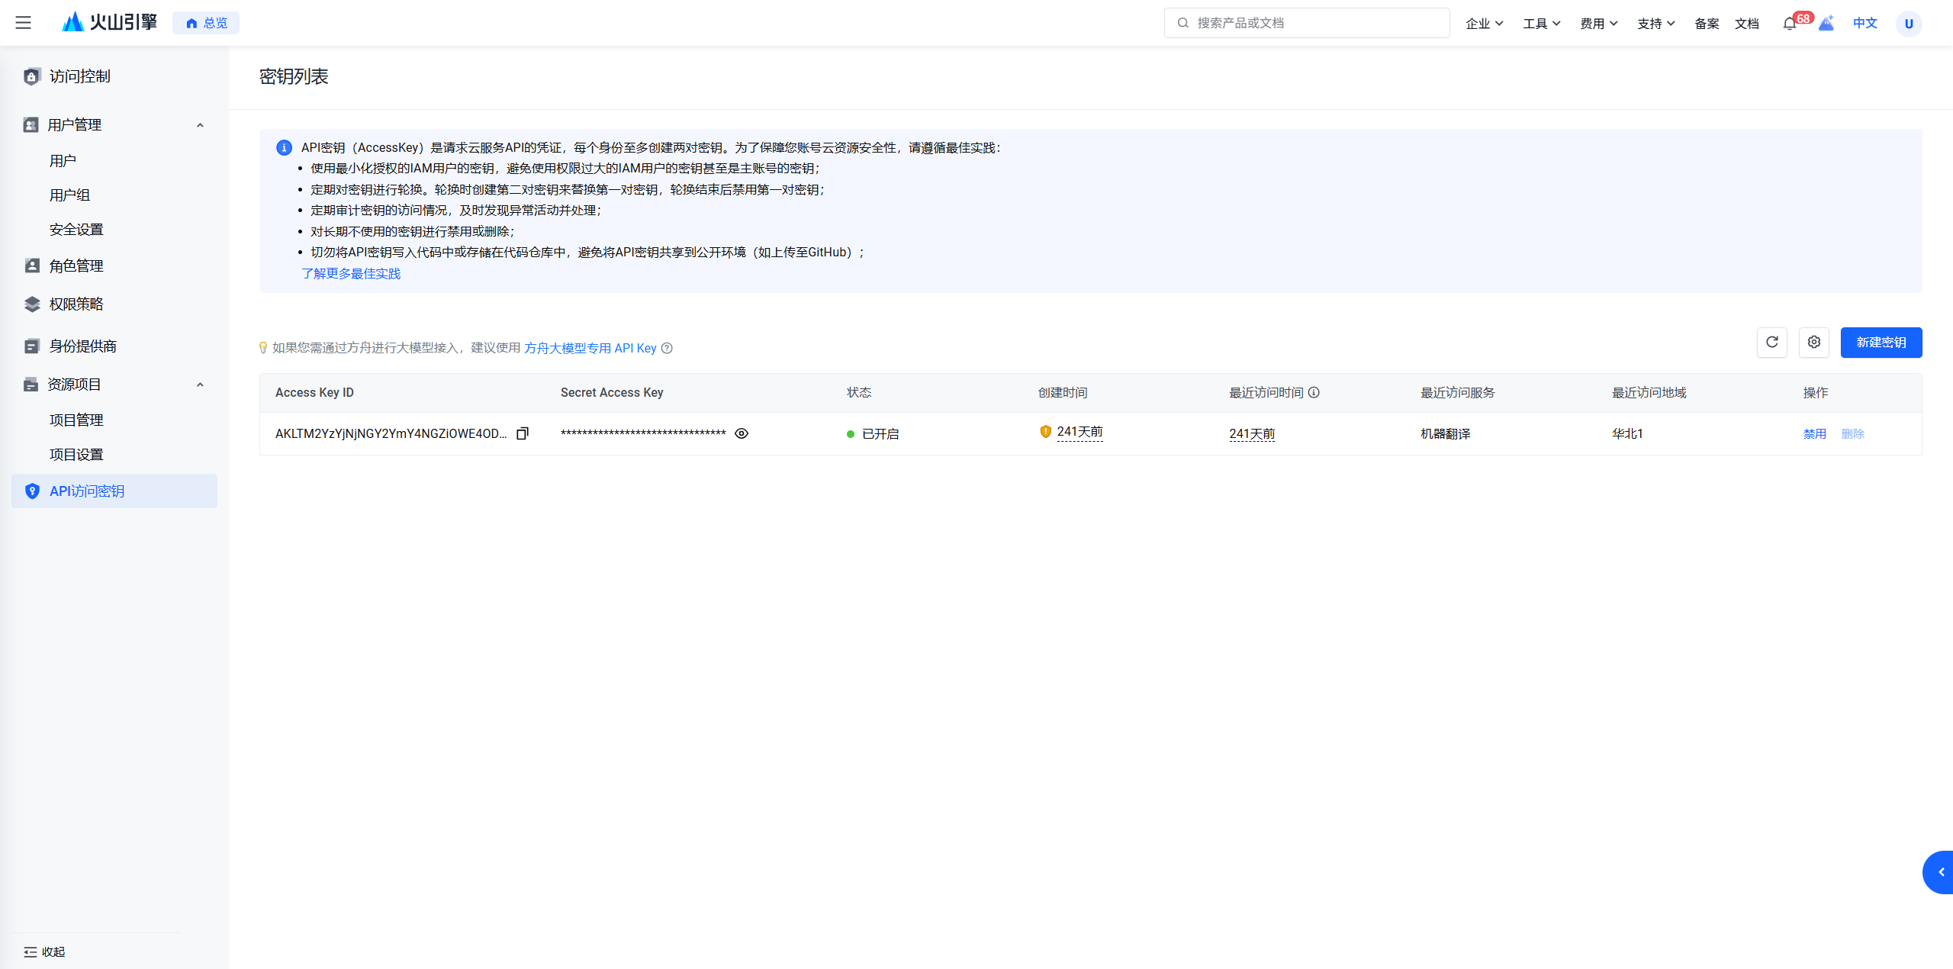The width and height of the screenshot is (1953, 969).
Task: Open the 企业 dropdown menu
Action: click(x=1484, y=24)
